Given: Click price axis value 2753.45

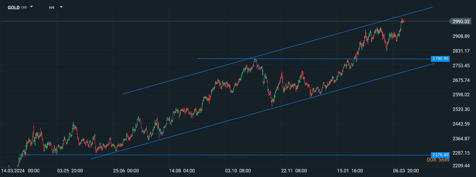Looking at the screenshot, I should pos(461,66).
